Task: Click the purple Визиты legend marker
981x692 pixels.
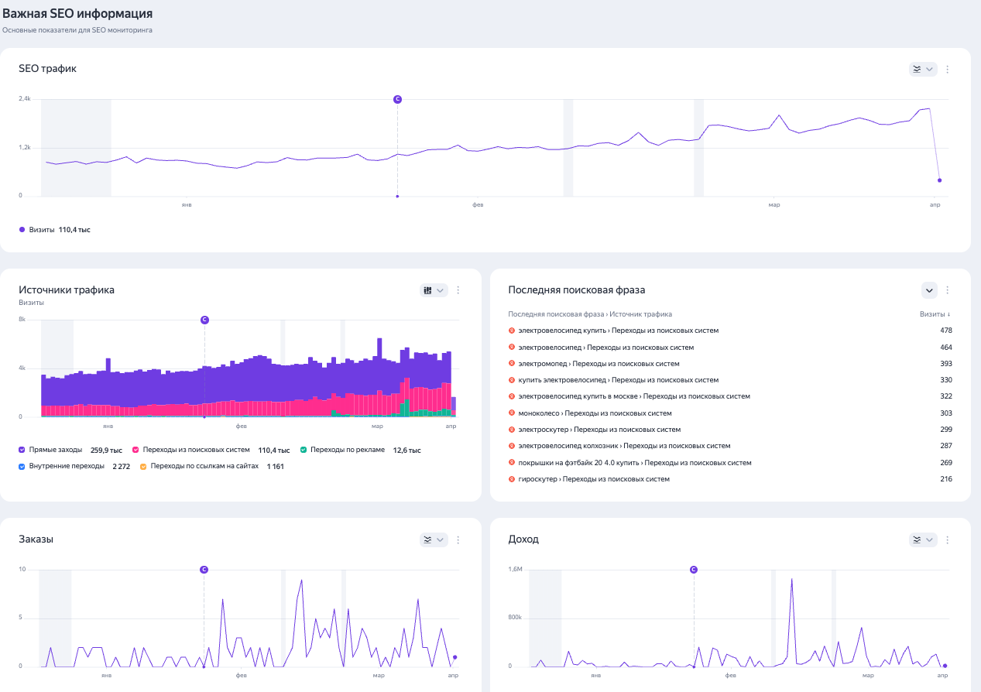Action: coord(22,230)
